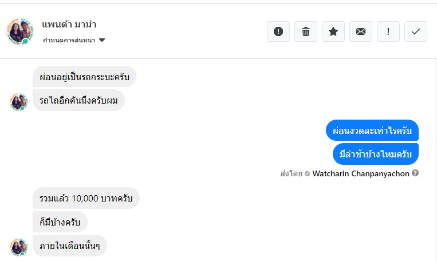Screen dimensions: 437x261
Task: Mark conversation unread via the envelope icon
Action: pyautogui.click(x=361, y=31)
